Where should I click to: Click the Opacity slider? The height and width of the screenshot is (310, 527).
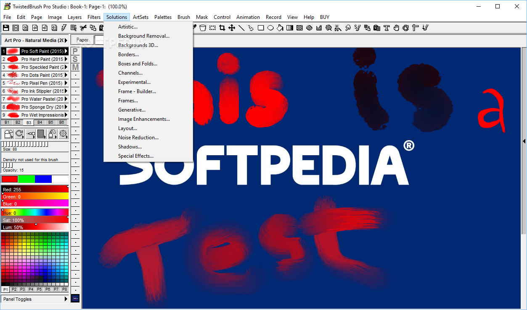[35, 168]
